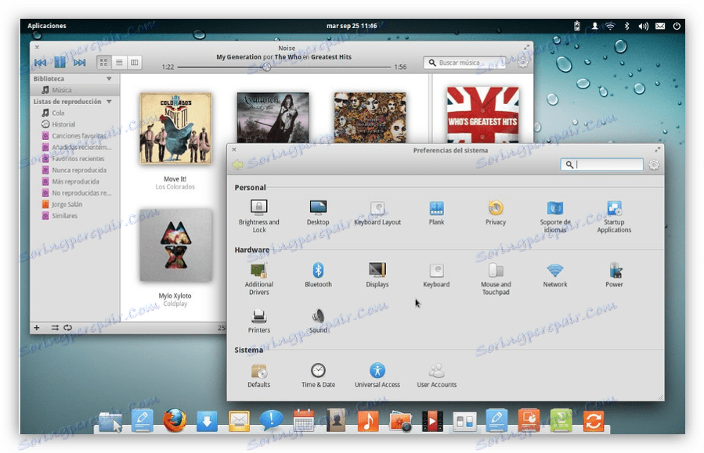Viewport: 704px width, 453px height.
Task: Open Displays settings
Action: point(377,275)
